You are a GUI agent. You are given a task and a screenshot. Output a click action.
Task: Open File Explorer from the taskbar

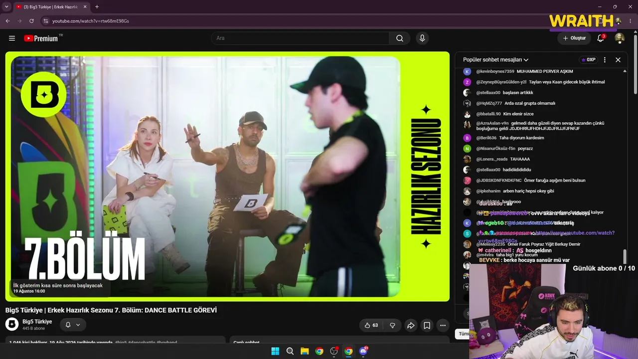coord(305,351)
